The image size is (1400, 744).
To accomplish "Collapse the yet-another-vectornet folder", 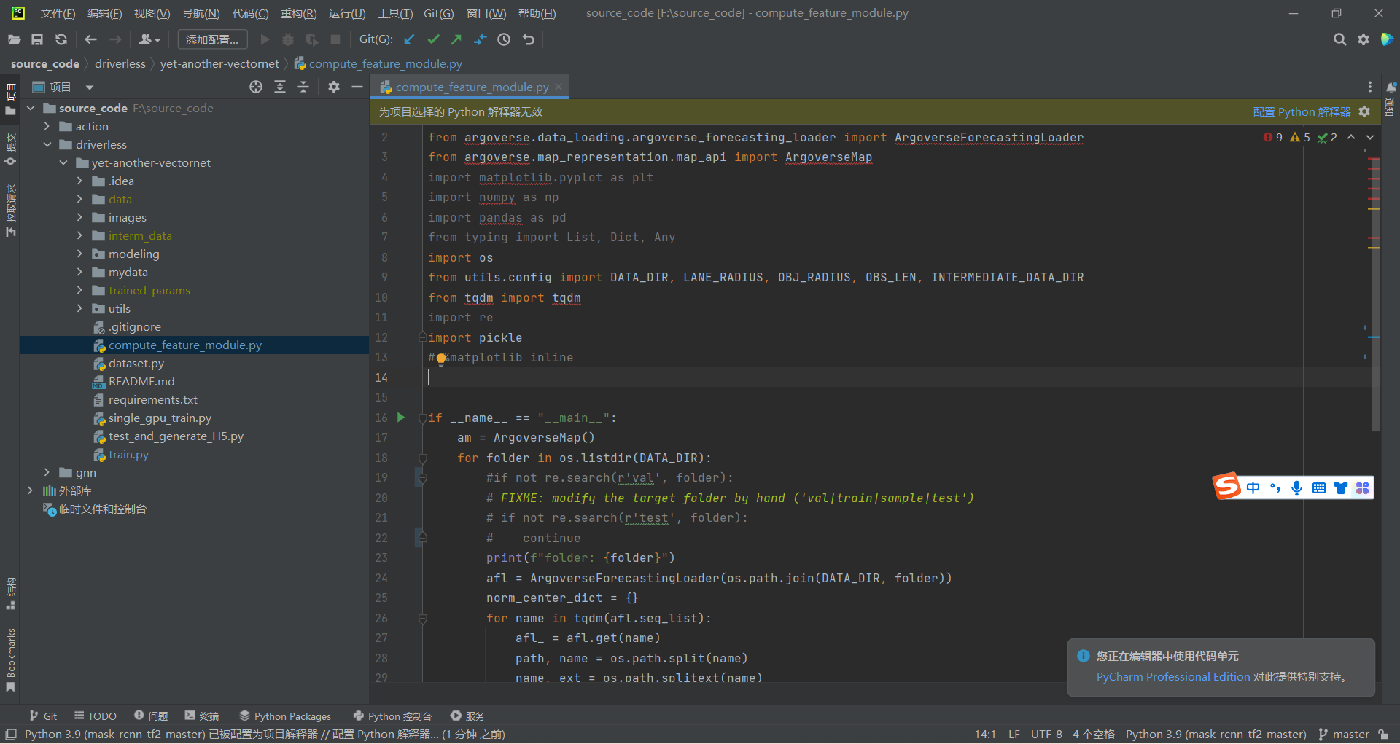I will tap(63, 162).
